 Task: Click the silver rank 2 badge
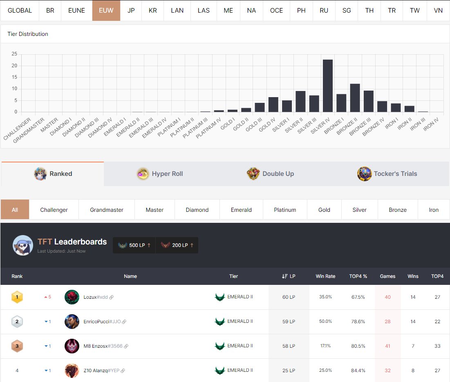pos(17,322)
